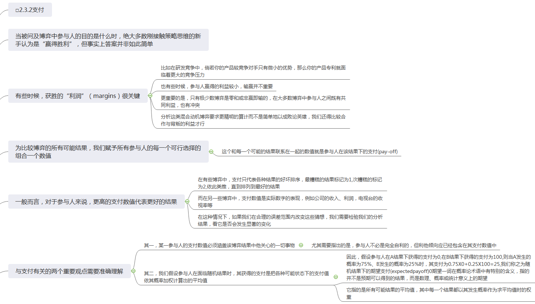Viewport: 535px width, 304px height.
Task: Select the node "有些时候，获胜的利润（margins）很关键"
Action: pos(78,96)
